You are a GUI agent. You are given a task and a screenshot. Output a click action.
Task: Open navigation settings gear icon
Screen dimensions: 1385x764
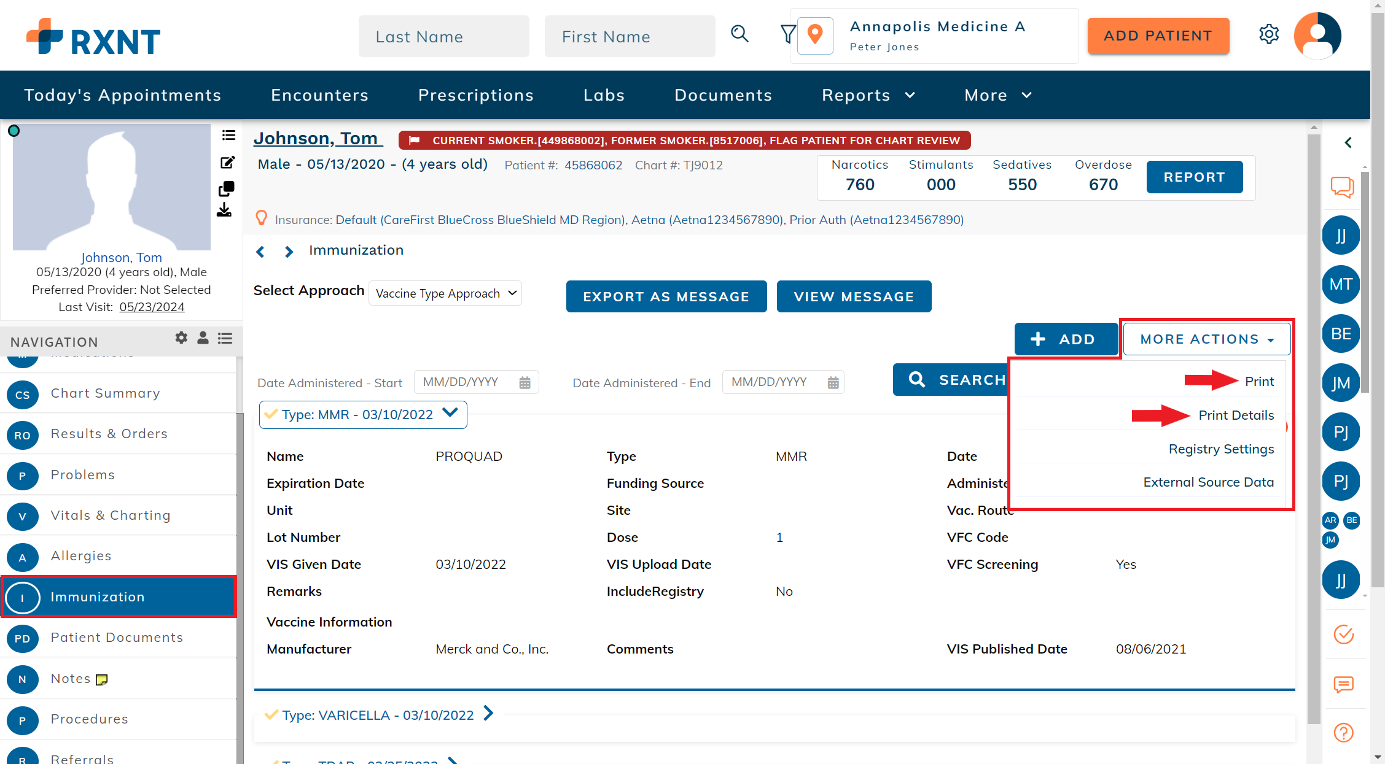click(181, 338)
